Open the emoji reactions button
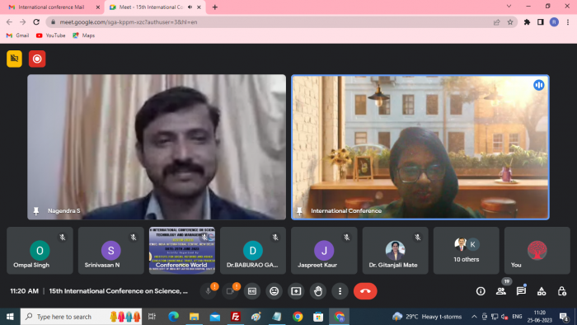This screenshot has height=325, width=577. pos(274,291)
